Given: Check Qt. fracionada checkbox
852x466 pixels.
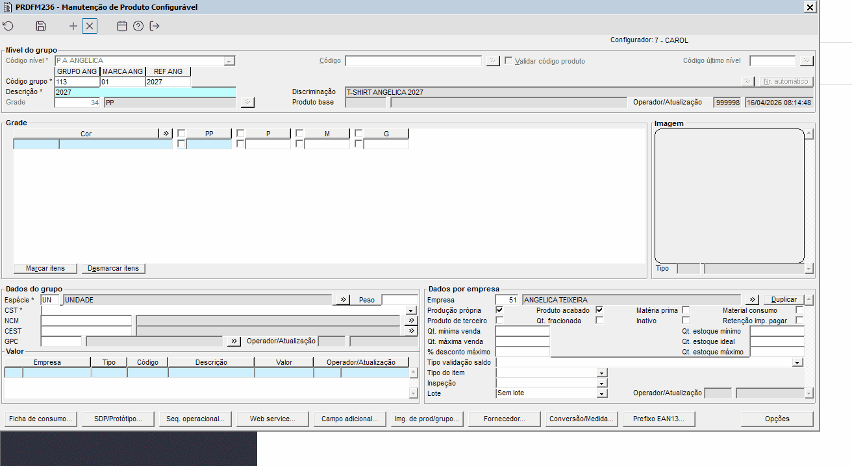Looking at the screenshot, I should (x=599, y=321).
